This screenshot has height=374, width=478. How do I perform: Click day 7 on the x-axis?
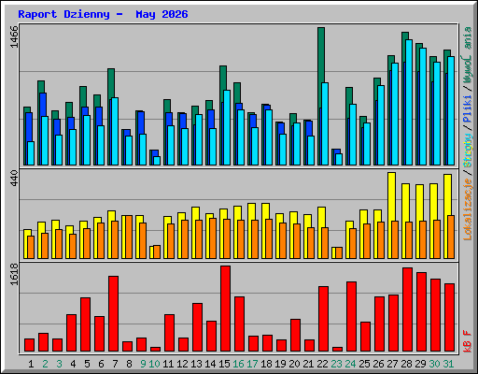pyautogui.click(x=115, y=364)
